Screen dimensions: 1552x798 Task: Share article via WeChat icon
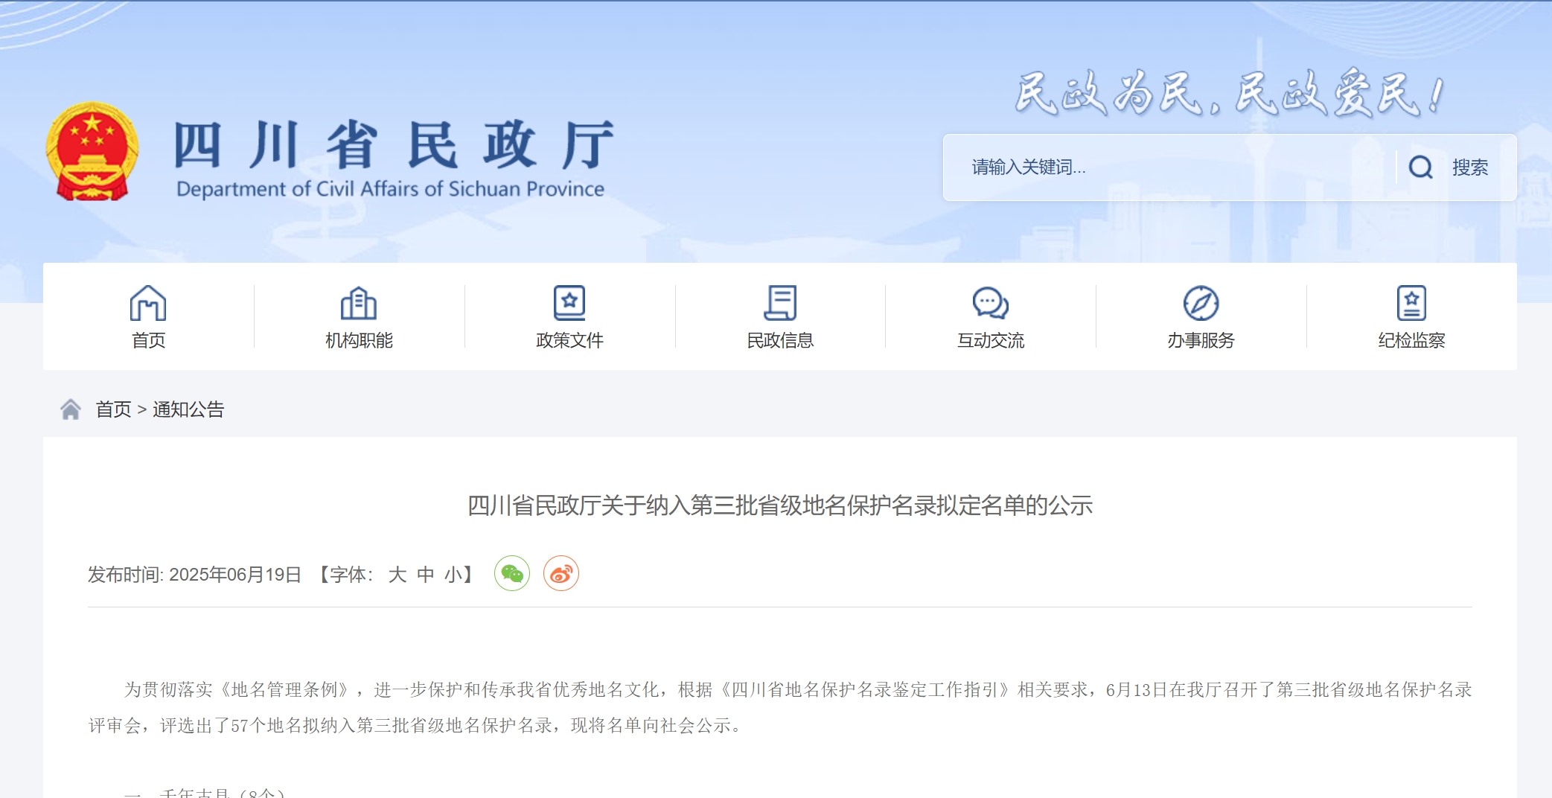(512, 574)
